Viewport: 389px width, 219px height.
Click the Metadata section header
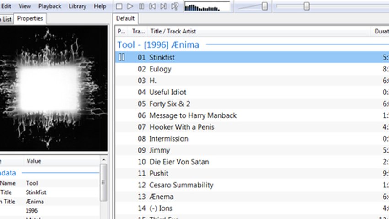(x=7, y=173)
